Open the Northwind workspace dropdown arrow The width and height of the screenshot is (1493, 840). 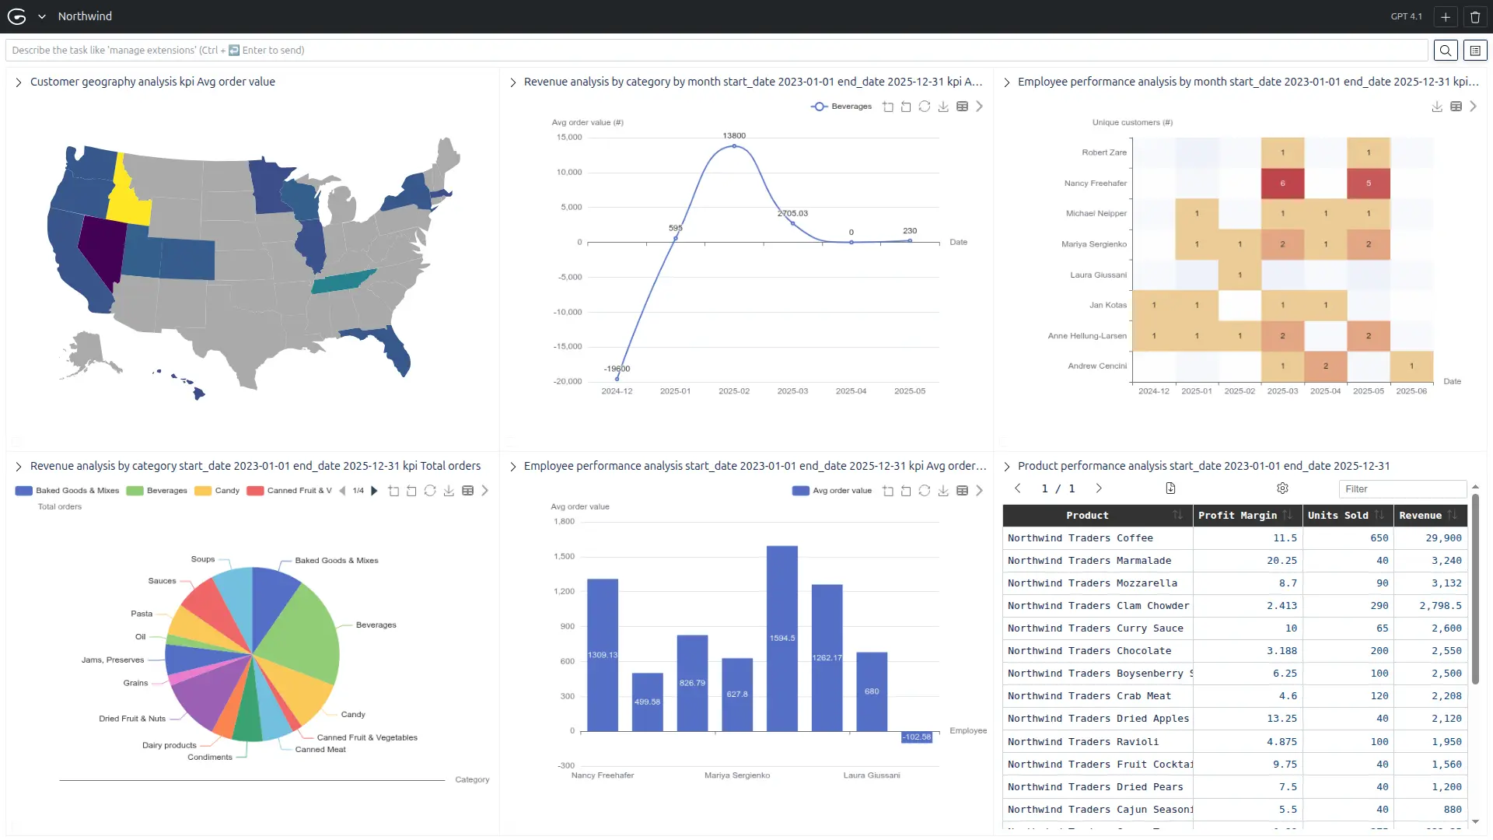pyautogui.click(x=42, y=16)
